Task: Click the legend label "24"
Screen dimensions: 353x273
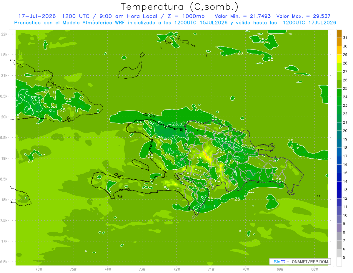Action: point(345,97)
